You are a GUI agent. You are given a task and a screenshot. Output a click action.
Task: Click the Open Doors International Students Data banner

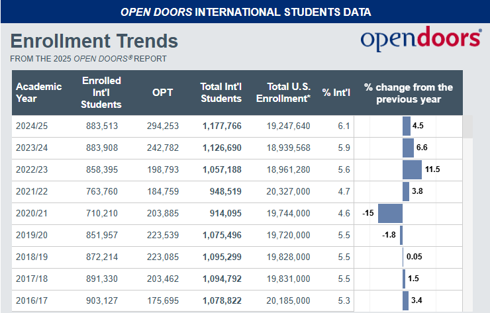coord(245,12)
